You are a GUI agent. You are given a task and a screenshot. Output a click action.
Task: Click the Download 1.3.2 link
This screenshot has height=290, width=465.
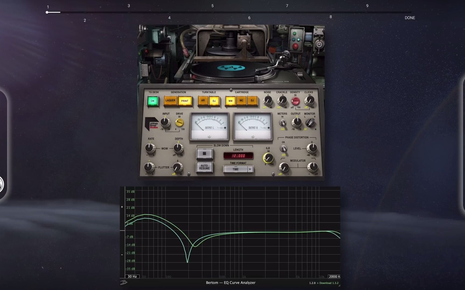pos(329,283)
